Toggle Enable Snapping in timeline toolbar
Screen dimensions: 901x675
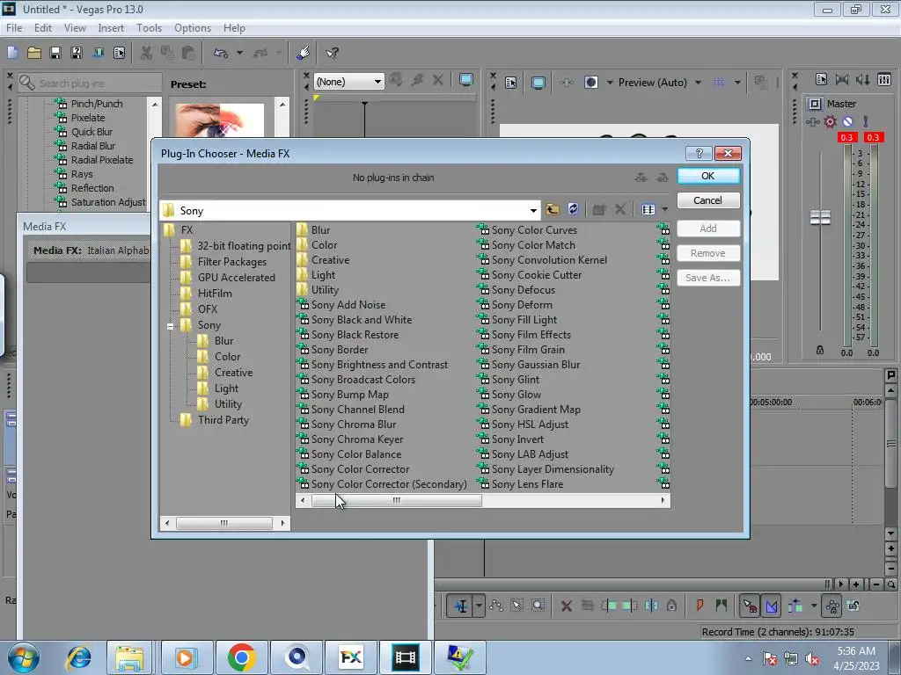point(750,606)
